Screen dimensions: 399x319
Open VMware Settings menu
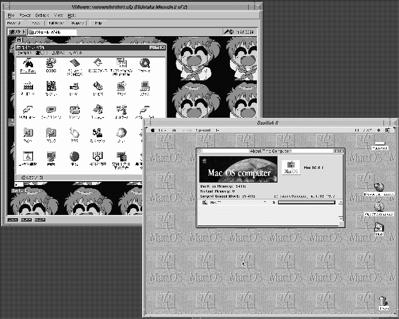(42, 16)
